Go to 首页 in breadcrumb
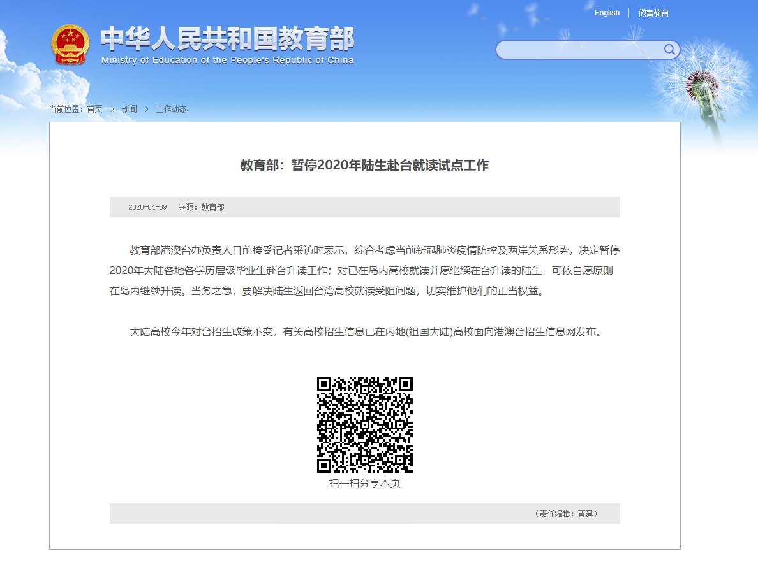Screen dimensions: 758x562 94,109
